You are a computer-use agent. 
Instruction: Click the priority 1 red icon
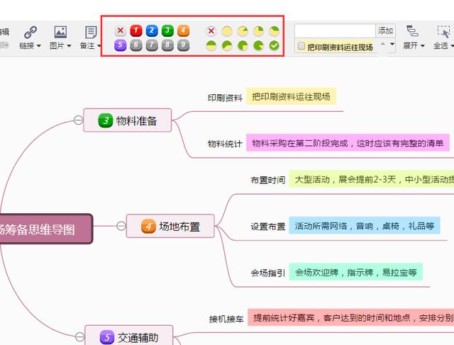(136, 30)
